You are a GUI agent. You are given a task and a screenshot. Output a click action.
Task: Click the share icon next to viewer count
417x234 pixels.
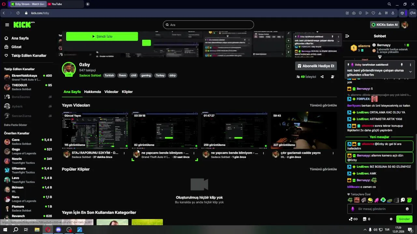coord(322,77)
